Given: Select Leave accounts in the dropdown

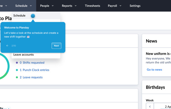Looking at the screenshot, I should 24,54.
